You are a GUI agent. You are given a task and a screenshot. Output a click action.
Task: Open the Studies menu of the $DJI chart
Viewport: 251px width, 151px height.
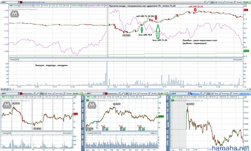tap(235, 94)
